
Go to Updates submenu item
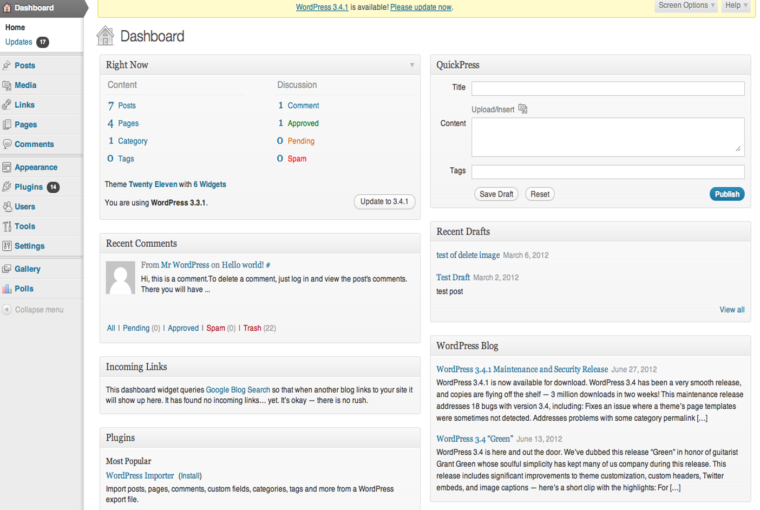point(19,42)
